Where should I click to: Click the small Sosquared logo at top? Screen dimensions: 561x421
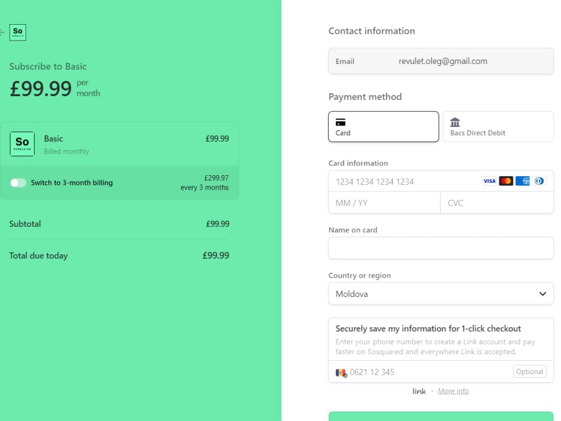tap(17, 33)
